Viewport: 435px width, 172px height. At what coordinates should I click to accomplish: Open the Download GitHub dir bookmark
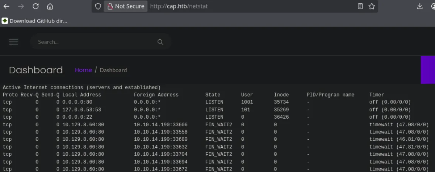point(34,21)
